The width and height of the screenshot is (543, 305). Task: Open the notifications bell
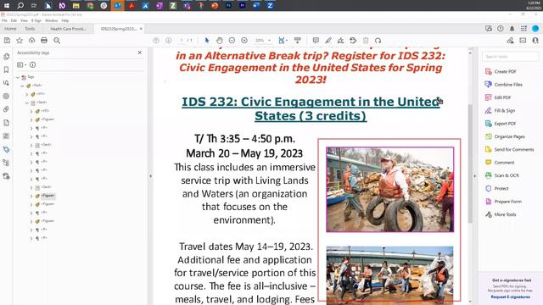[x=512, y=29]
